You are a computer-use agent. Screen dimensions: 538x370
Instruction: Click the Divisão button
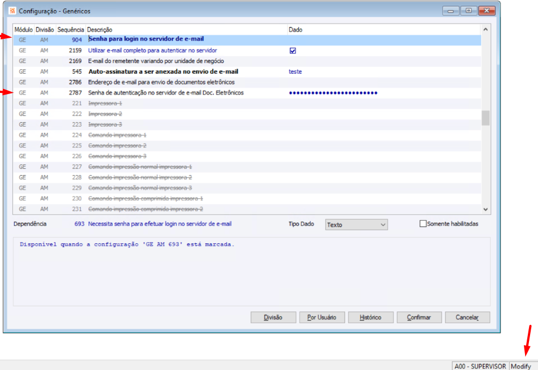coord(273,317)
